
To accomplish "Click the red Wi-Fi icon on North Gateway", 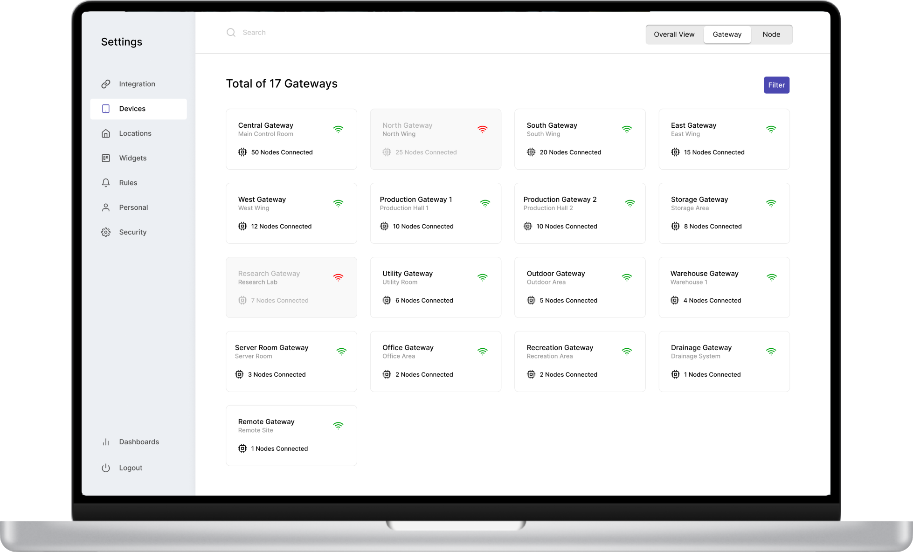I will pyautogui.click(x=483, y=129).
